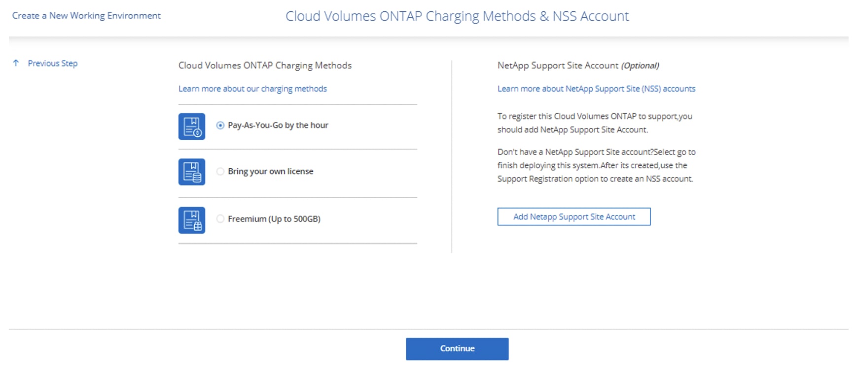Click the page title mentioning NSS Account
The image size is (857, 365).
(457, 16)
